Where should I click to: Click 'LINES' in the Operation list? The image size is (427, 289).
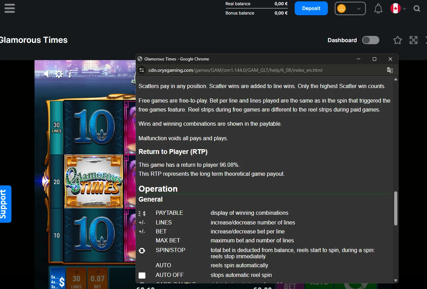click(x=164, y=223)
